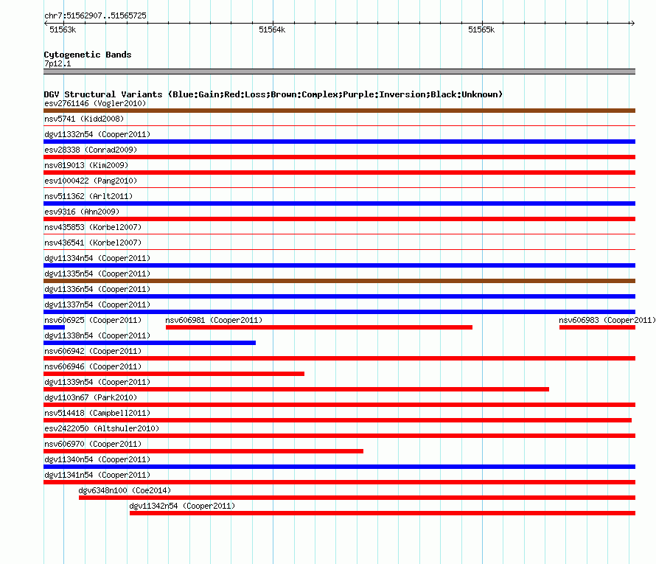Open the dgv11336n54 (Cooper2011) label

(97, 289)
